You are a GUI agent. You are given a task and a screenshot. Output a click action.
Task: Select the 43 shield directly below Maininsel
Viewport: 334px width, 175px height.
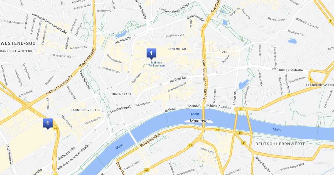coord(217,130)
